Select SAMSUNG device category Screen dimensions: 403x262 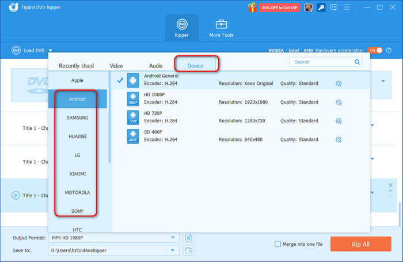point(77,118)
